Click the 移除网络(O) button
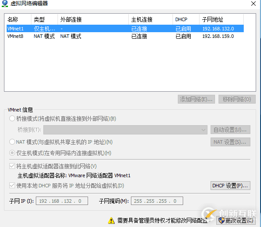This screenshot has width=261, height=227. (237, 99)
